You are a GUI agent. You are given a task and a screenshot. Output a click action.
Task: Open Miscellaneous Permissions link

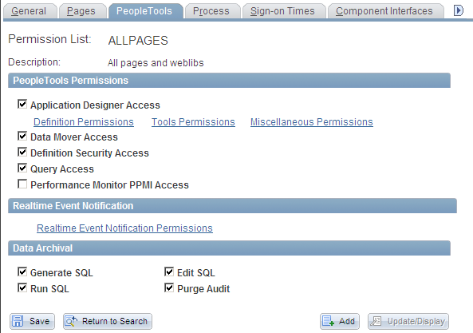click(312, 122)
